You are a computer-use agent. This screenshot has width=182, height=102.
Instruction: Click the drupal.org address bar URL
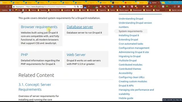(x=46, y=7)
